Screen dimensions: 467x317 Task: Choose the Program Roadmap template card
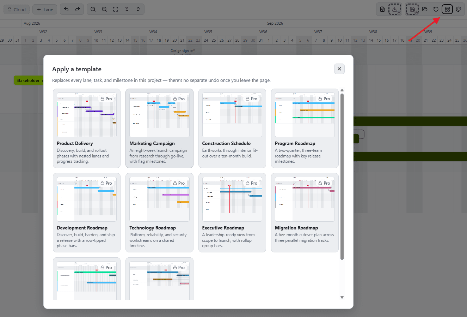305,128
